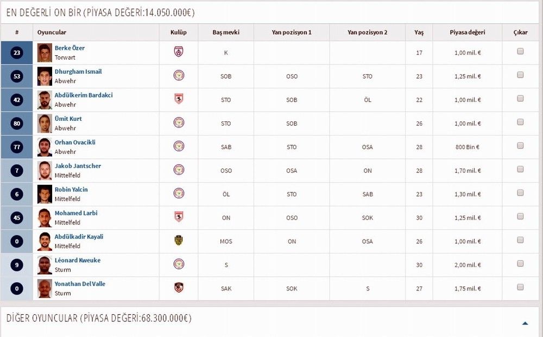
Task: Open Dhurgham Ismail's player profile link
Action: click(78, 72)
